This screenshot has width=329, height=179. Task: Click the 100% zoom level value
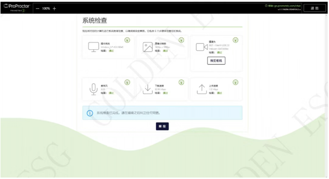pos(46,9)
